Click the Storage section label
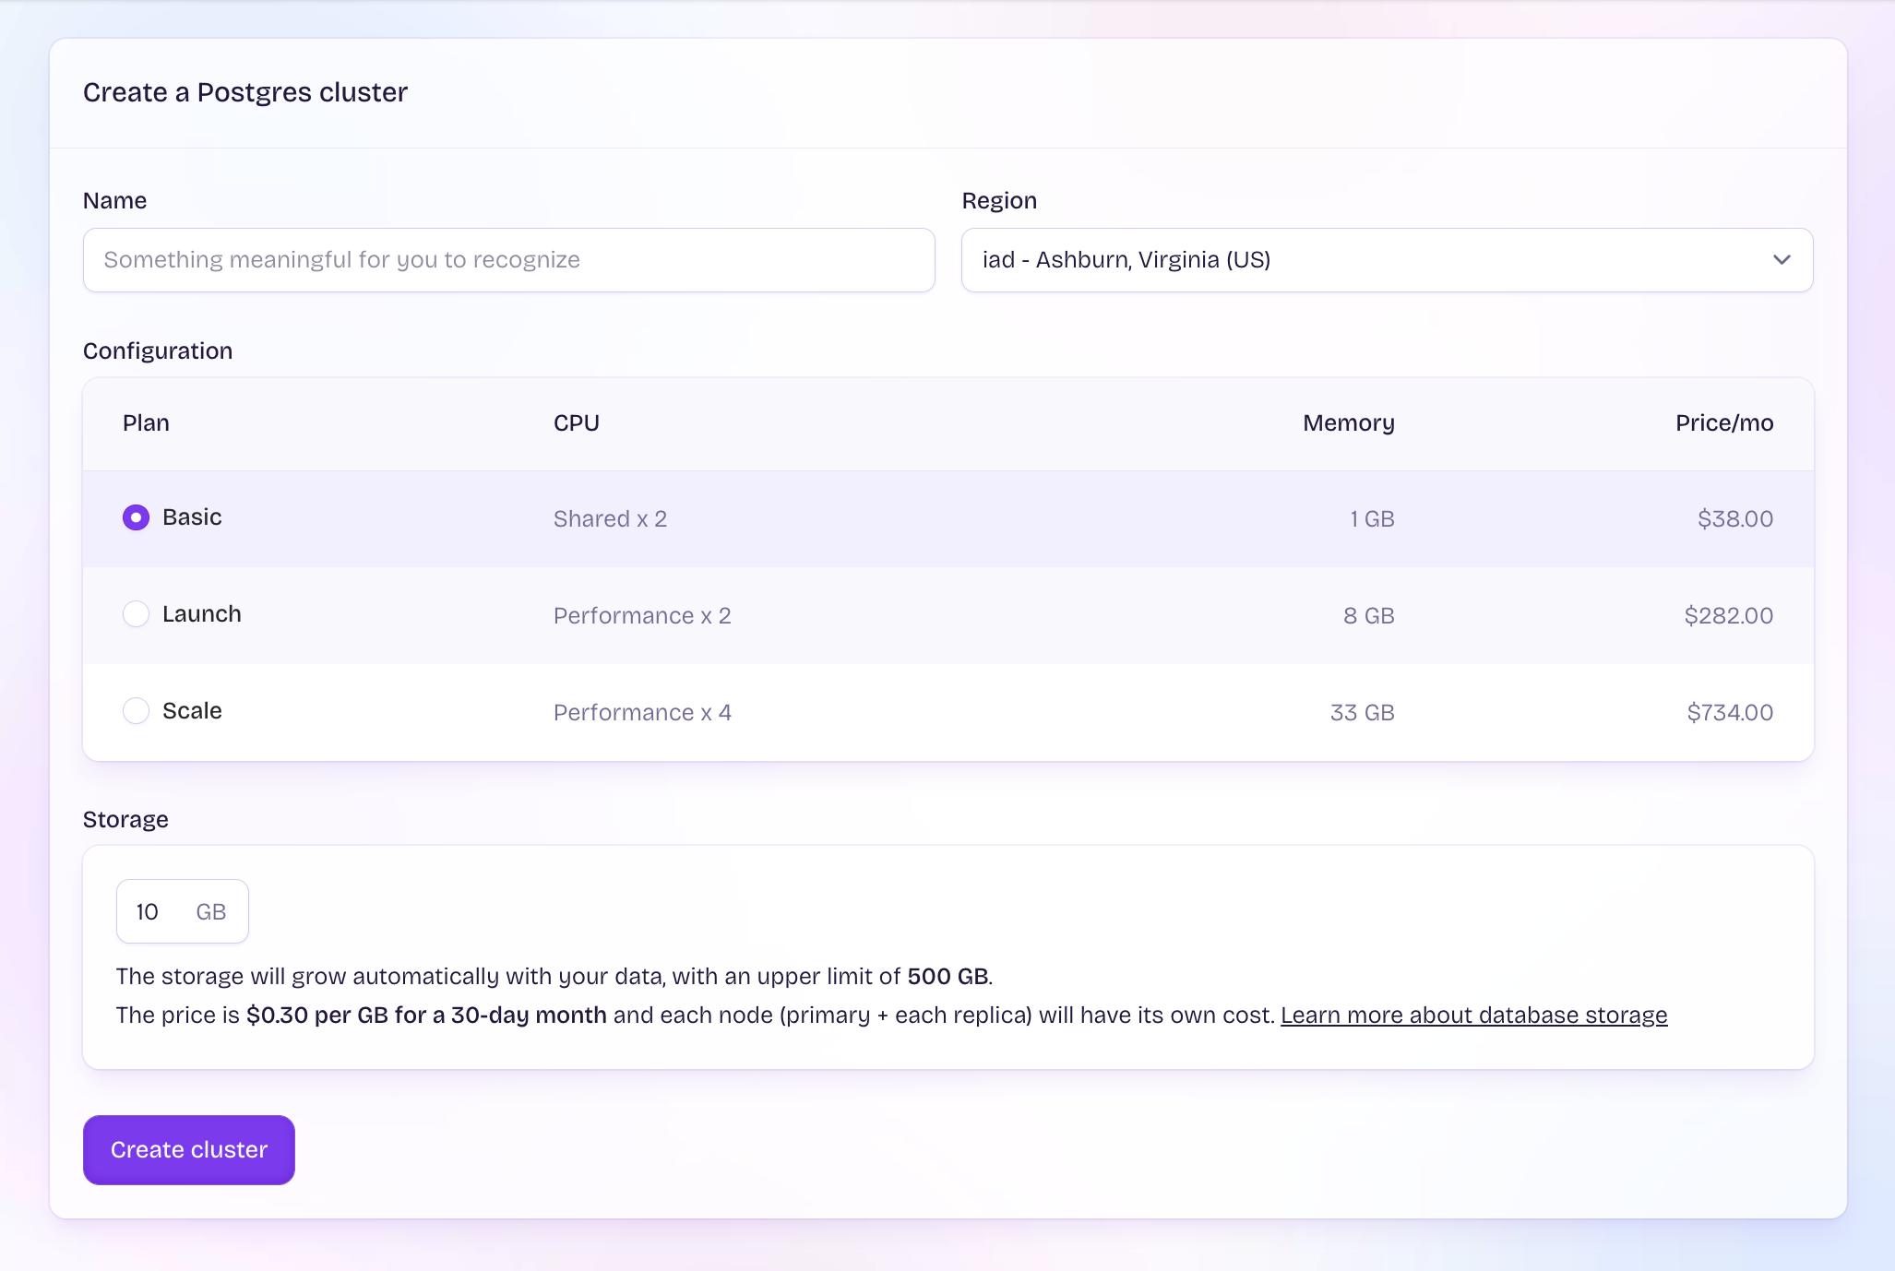The height and width of the screenshot is (1271, 1895). tap(125, 820)
